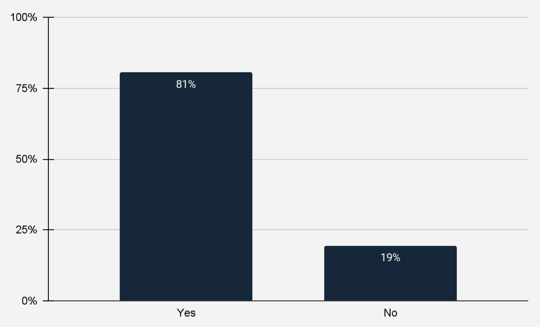Click the dark "Yes" bar

(186, 192)
